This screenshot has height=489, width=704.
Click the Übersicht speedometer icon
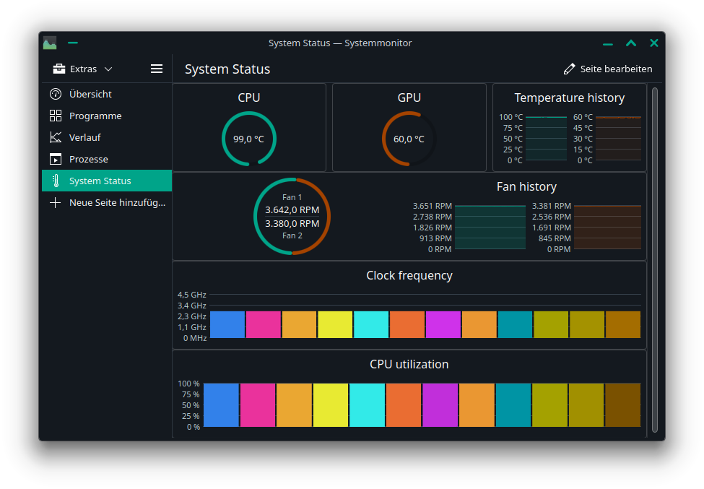[55, 94]
